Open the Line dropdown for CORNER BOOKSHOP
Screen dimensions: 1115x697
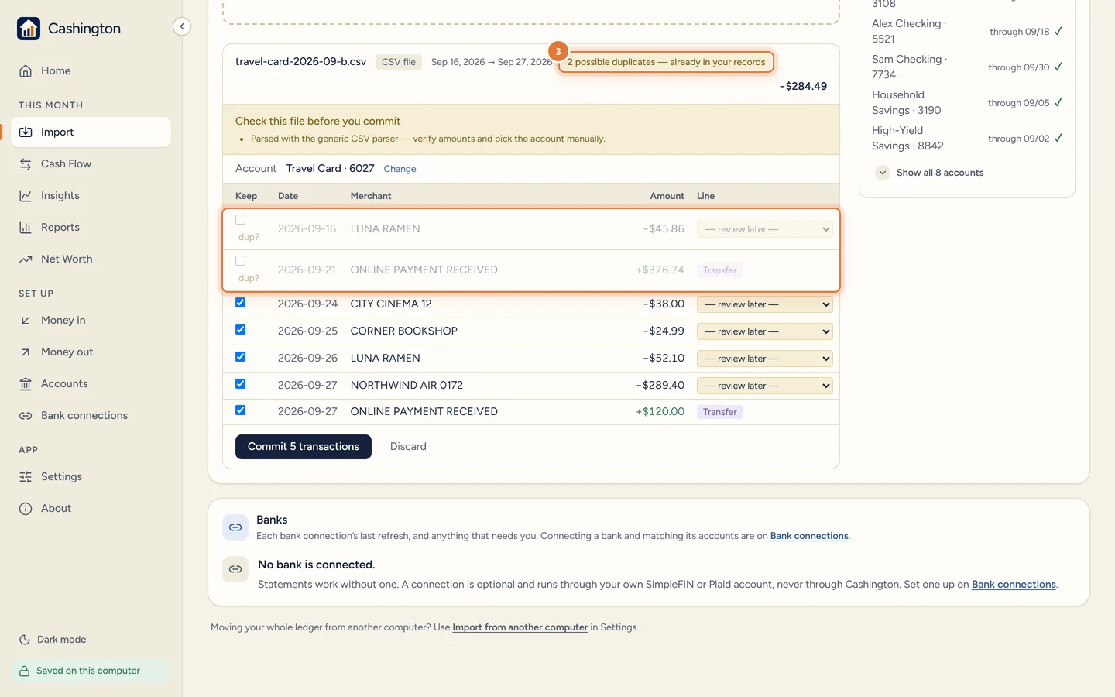click(x=765, y=331)
